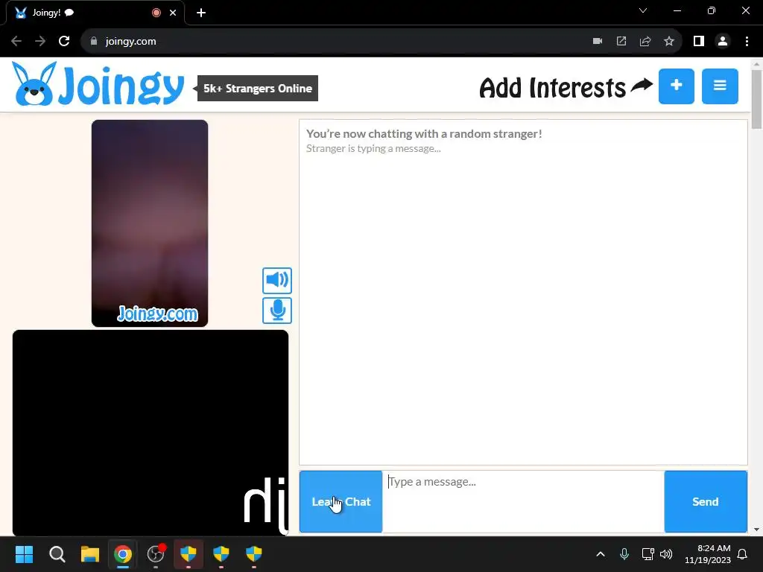The width and height of the screenshot is (763, 572).
Task: Close the Joingy! tab
Action: coord(173,13)
